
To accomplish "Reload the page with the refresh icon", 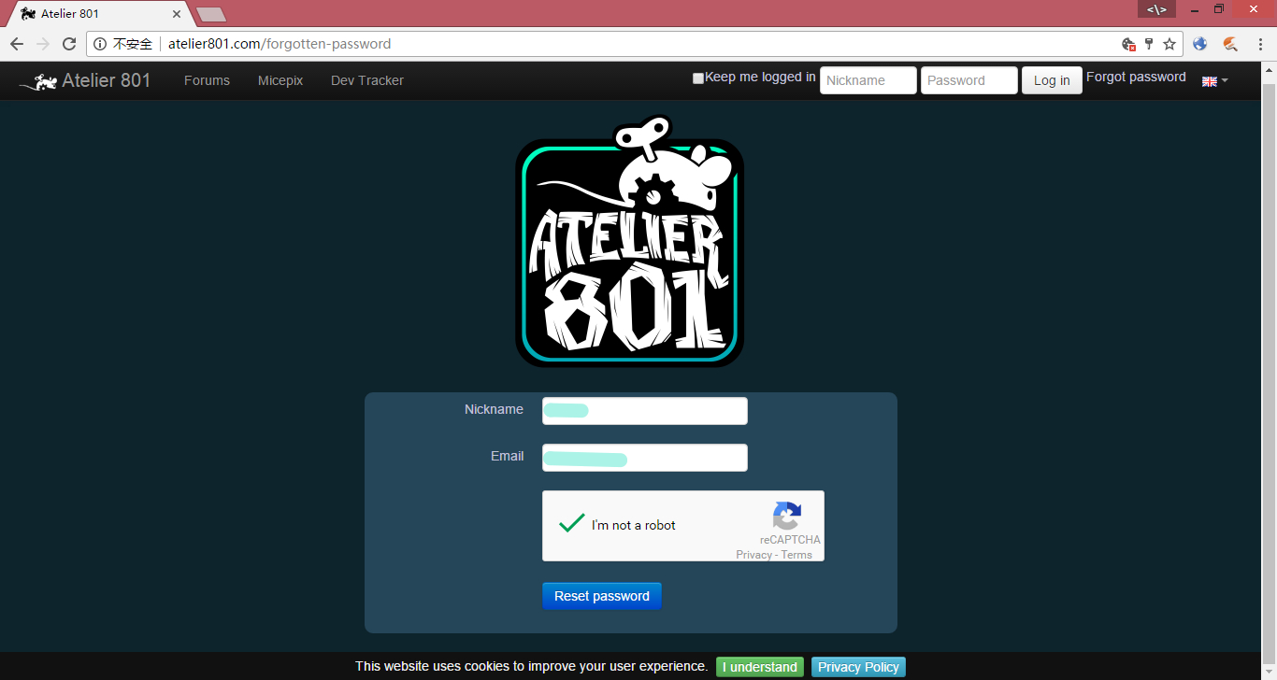I will click(69, 44).
